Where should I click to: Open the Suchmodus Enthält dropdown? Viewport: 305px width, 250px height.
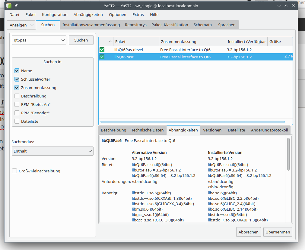[x=52, y=151]
